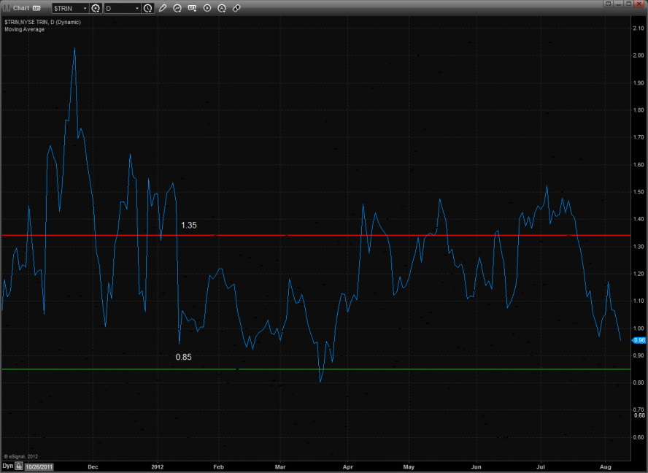The image size is (648, 473).
Task: Toggle the small icon next to Dyn
Action: 19,465
